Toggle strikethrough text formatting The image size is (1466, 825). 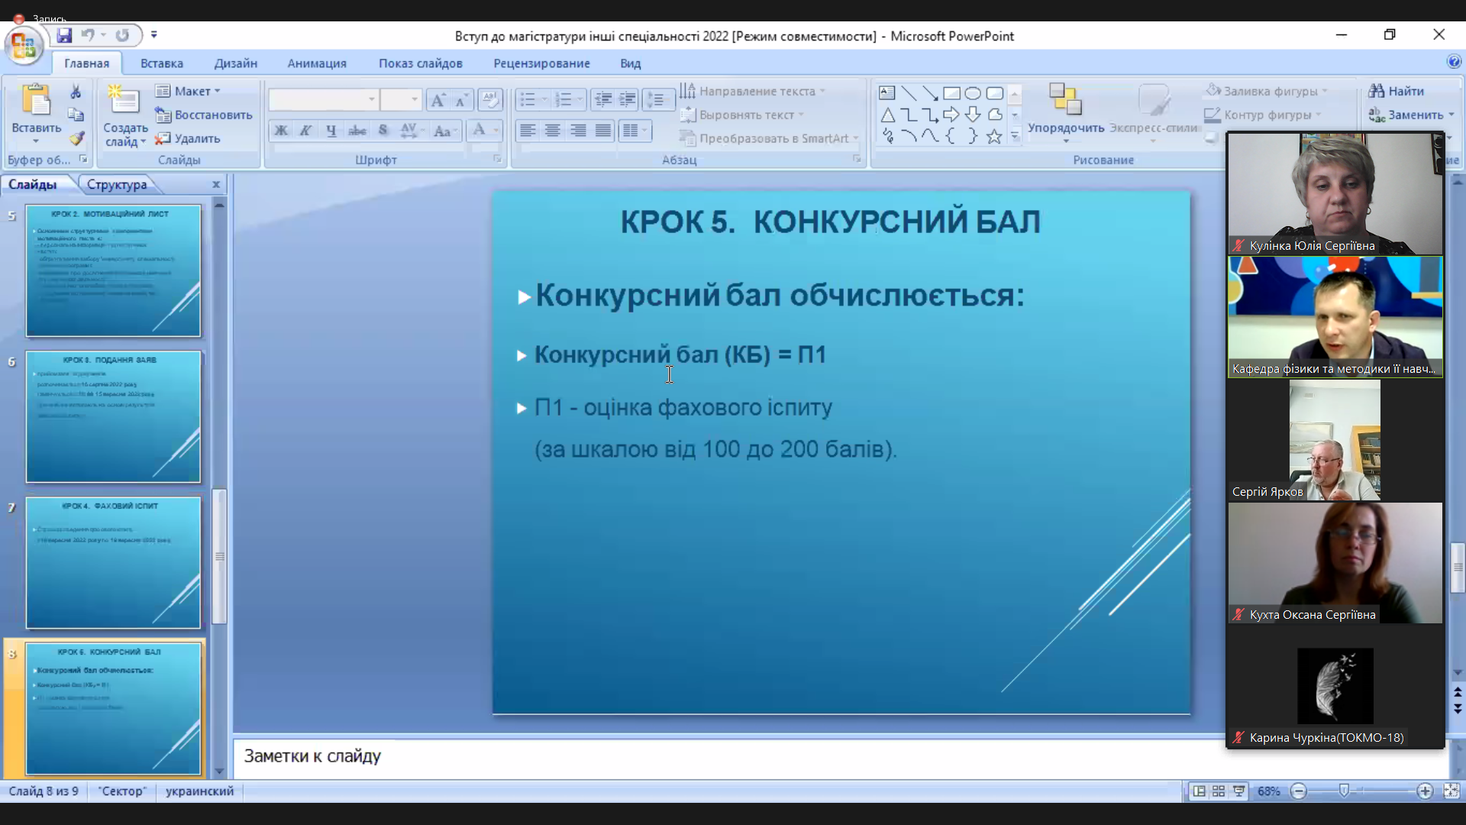point(357,131)
